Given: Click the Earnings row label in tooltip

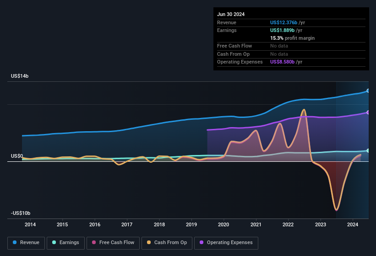Looking at the screenshot, I should (227, 30).
